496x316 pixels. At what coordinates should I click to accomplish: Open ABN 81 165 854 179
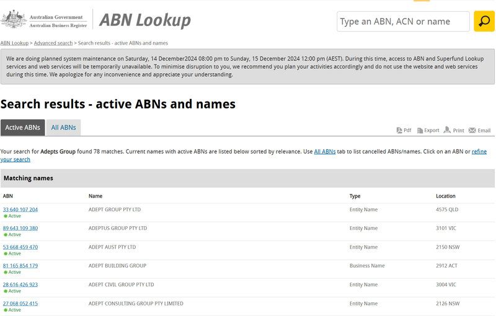click(x=20, y=266)
